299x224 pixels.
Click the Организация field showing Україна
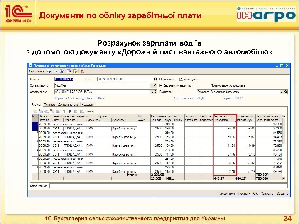(x=102, y=85)
